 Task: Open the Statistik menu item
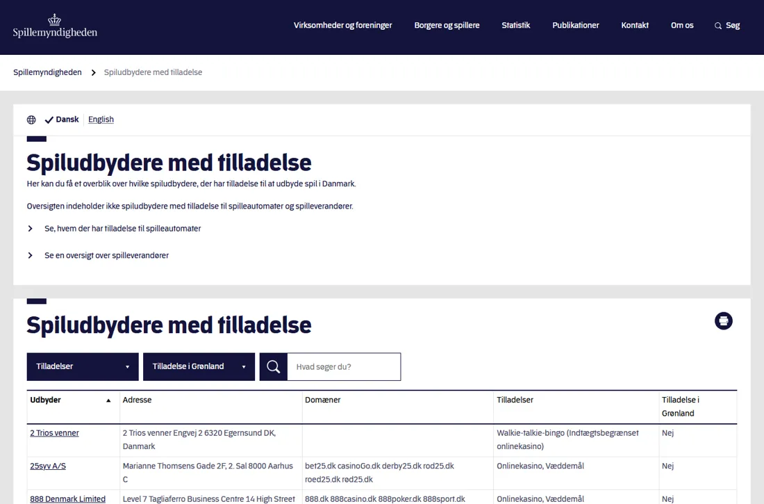[515, 25]
